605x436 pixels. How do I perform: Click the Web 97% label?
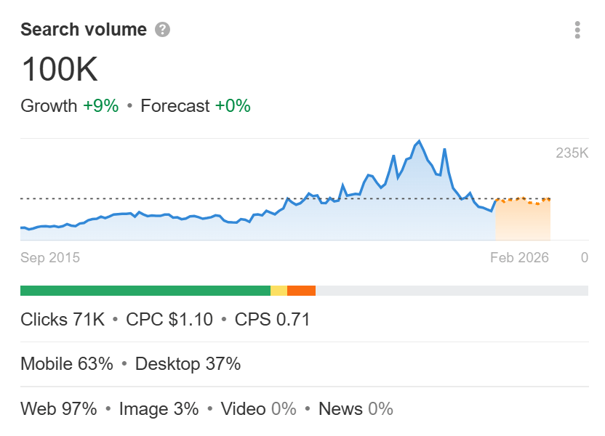[x=59, y=409]
